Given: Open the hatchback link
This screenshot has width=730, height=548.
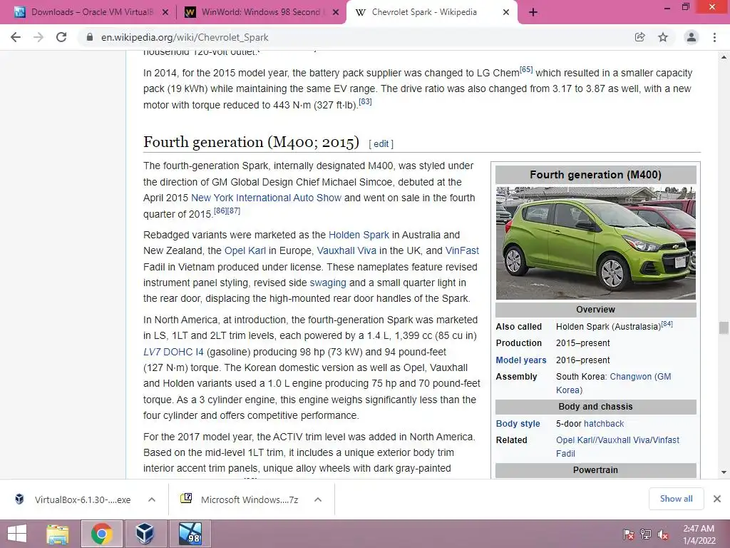Looking at the screenshot, I should tap(604, 424).
